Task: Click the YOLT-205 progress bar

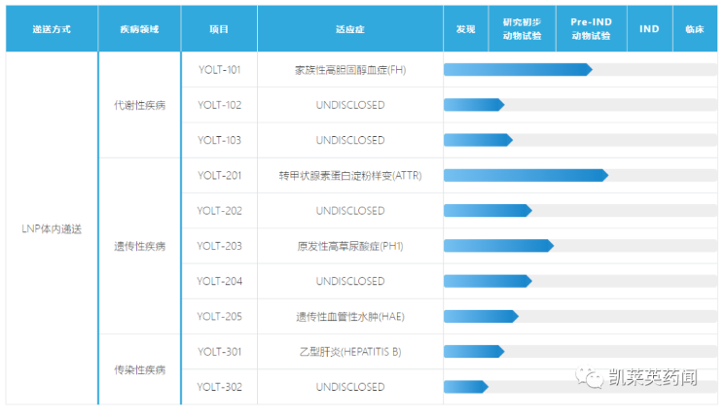Action: [x=481, y=316]
